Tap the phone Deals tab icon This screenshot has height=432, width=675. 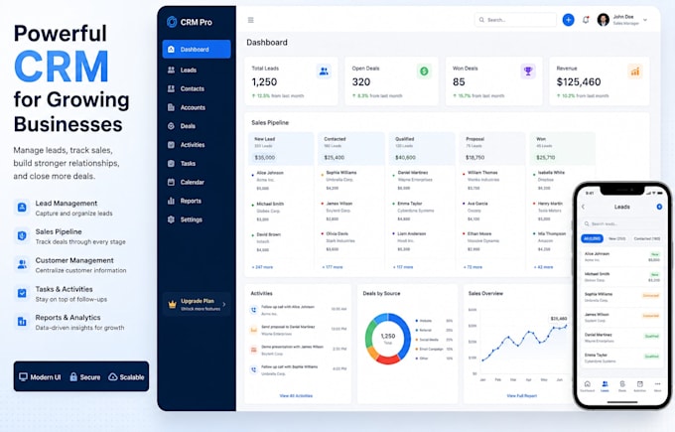[622, 384]
